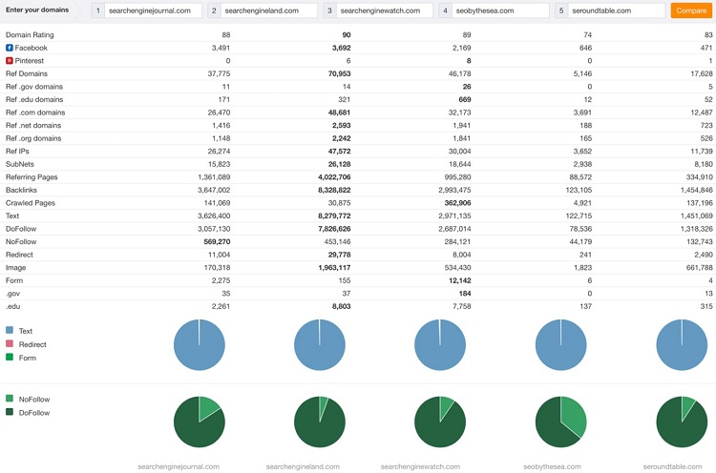The image size is (716, 473).
Task: Click the DoFollow legend swatch
Action: point(10,412)
